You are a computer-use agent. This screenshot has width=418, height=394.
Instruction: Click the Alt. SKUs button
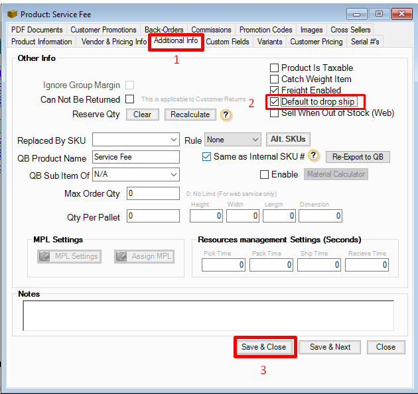pyautogui.click(x=289, y=140)
